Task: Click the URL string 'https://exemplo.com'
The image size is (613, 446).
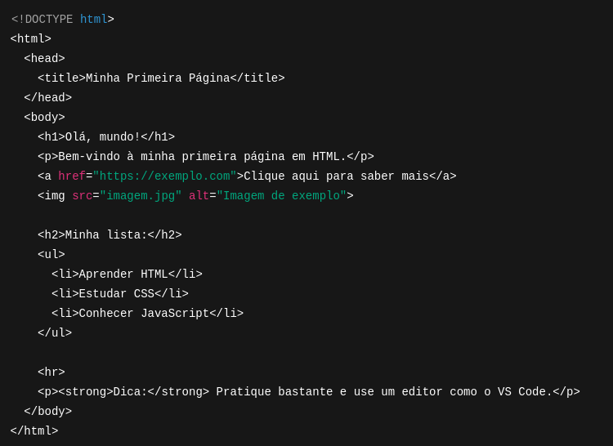Action: click(164, 176)
